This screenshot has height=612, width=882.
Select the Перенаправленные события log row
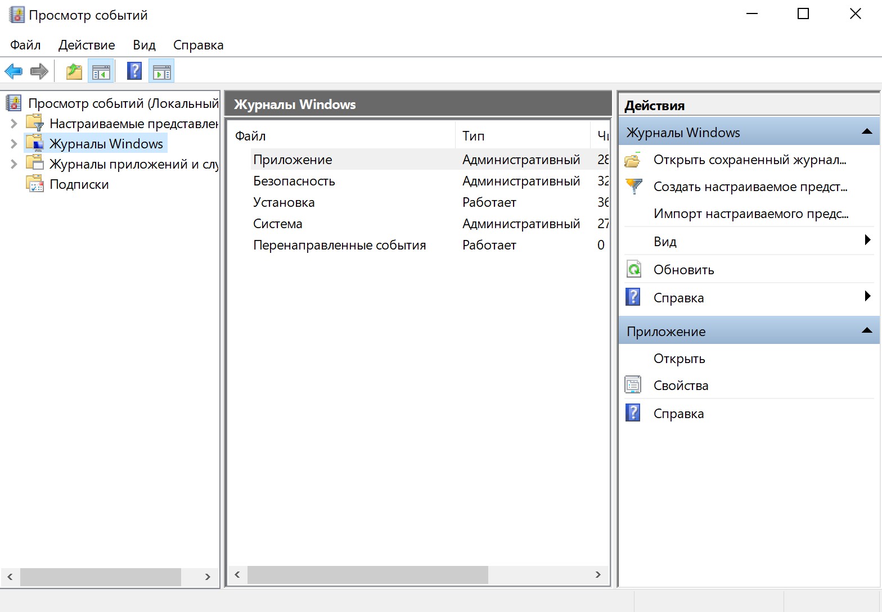(x=430, y=245)
